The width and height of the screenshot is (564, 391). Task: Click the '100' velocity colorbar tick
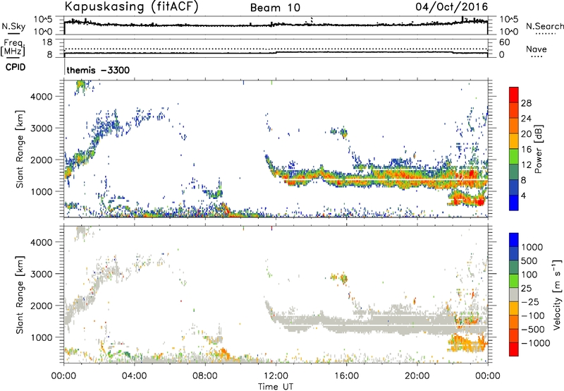(529, 275)
